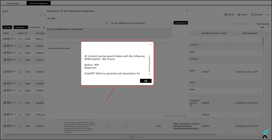The width and height of the screenshot is (272, 140).
Task: Favorite job ID 5329 with the heart icon
Action: (x=11, y=114)
